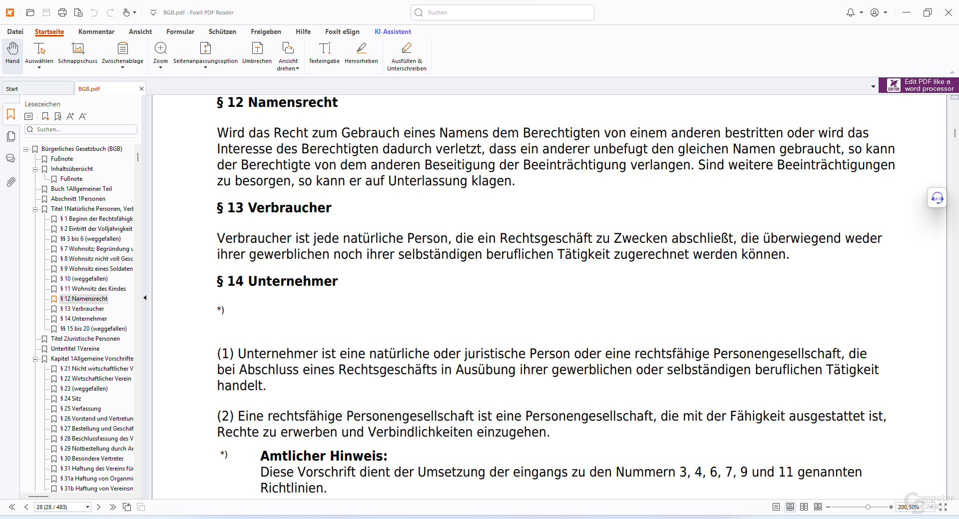Switch to the Ansicht ribbon tab

click(140, 31)
